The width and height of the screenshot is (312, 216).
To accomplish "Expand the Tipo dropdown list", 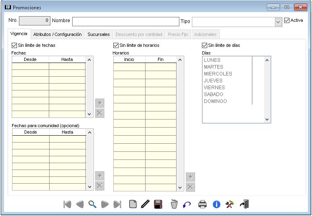I will pyautogui.click(x=278, y=22).
